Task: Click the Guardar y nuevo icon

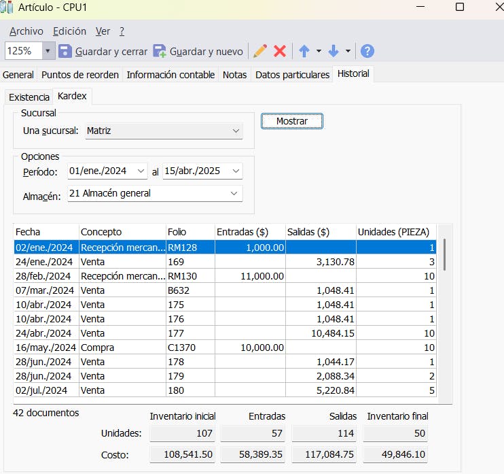Action: click(x=160, y=51)
